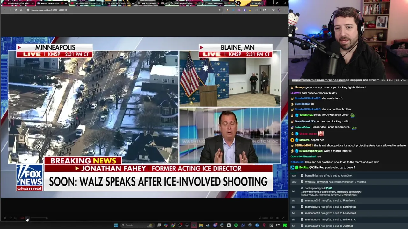Click chat username BundleOfSticks420 saying stfu

308,98
